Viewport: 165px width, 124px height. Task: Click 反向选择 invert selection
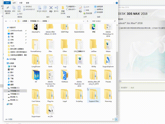point(98,12)
